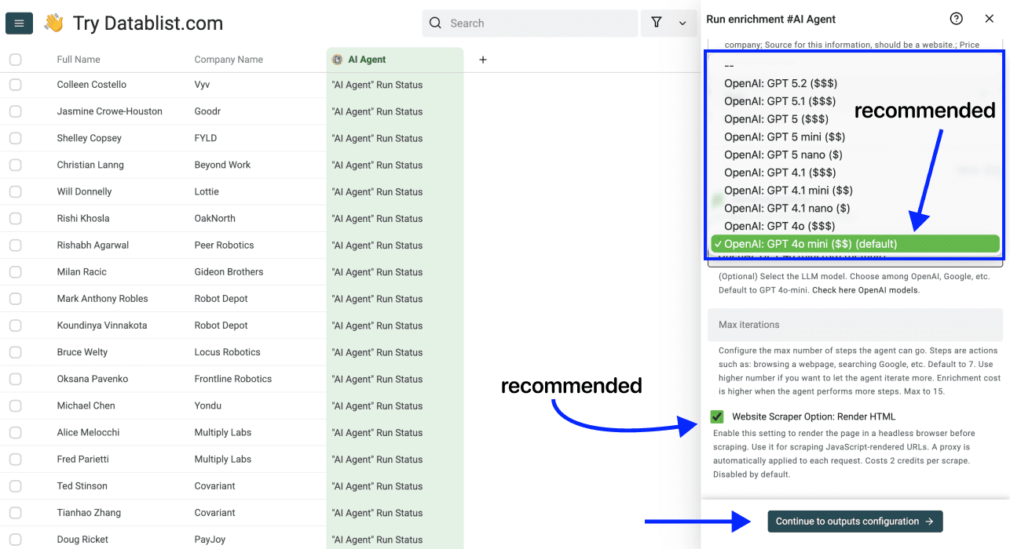Check the select-all checkbox in header
The image size is (1010, 549).
(14, 59)
